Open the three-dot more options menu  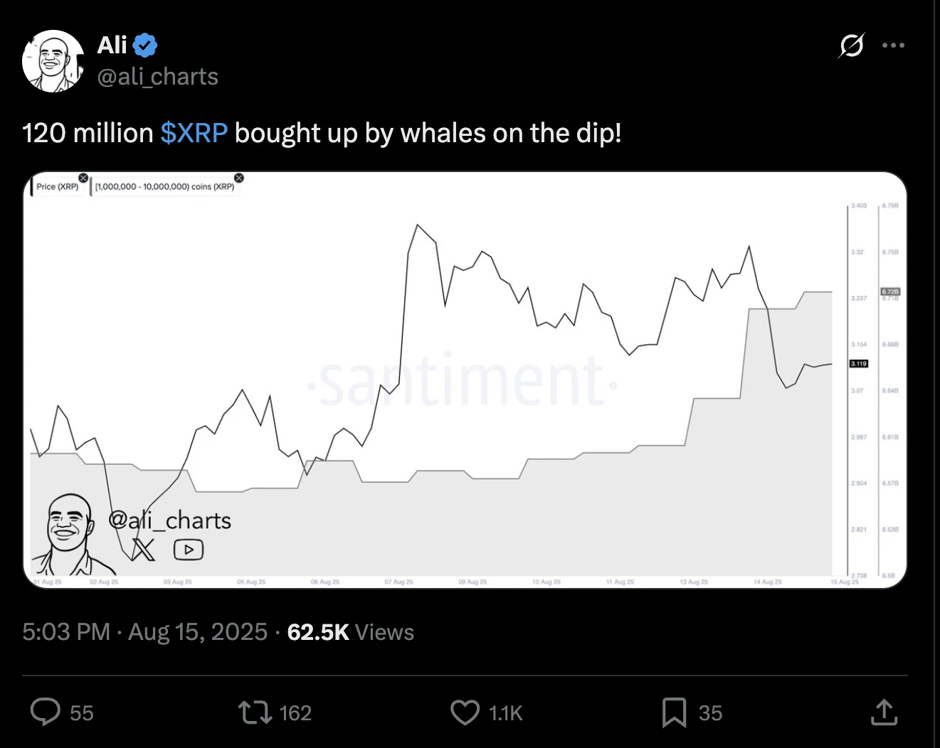point(893,46)
